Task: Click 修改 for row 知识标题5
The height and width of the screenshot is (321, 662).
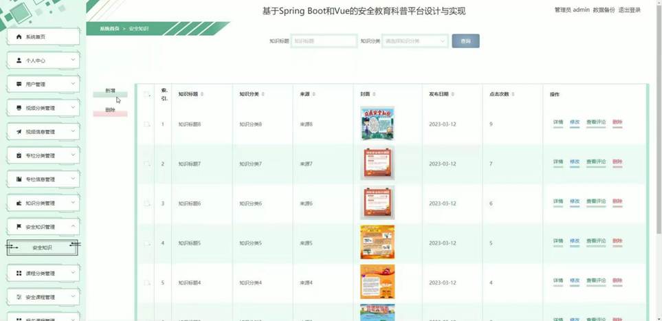Action: (575, 241)
